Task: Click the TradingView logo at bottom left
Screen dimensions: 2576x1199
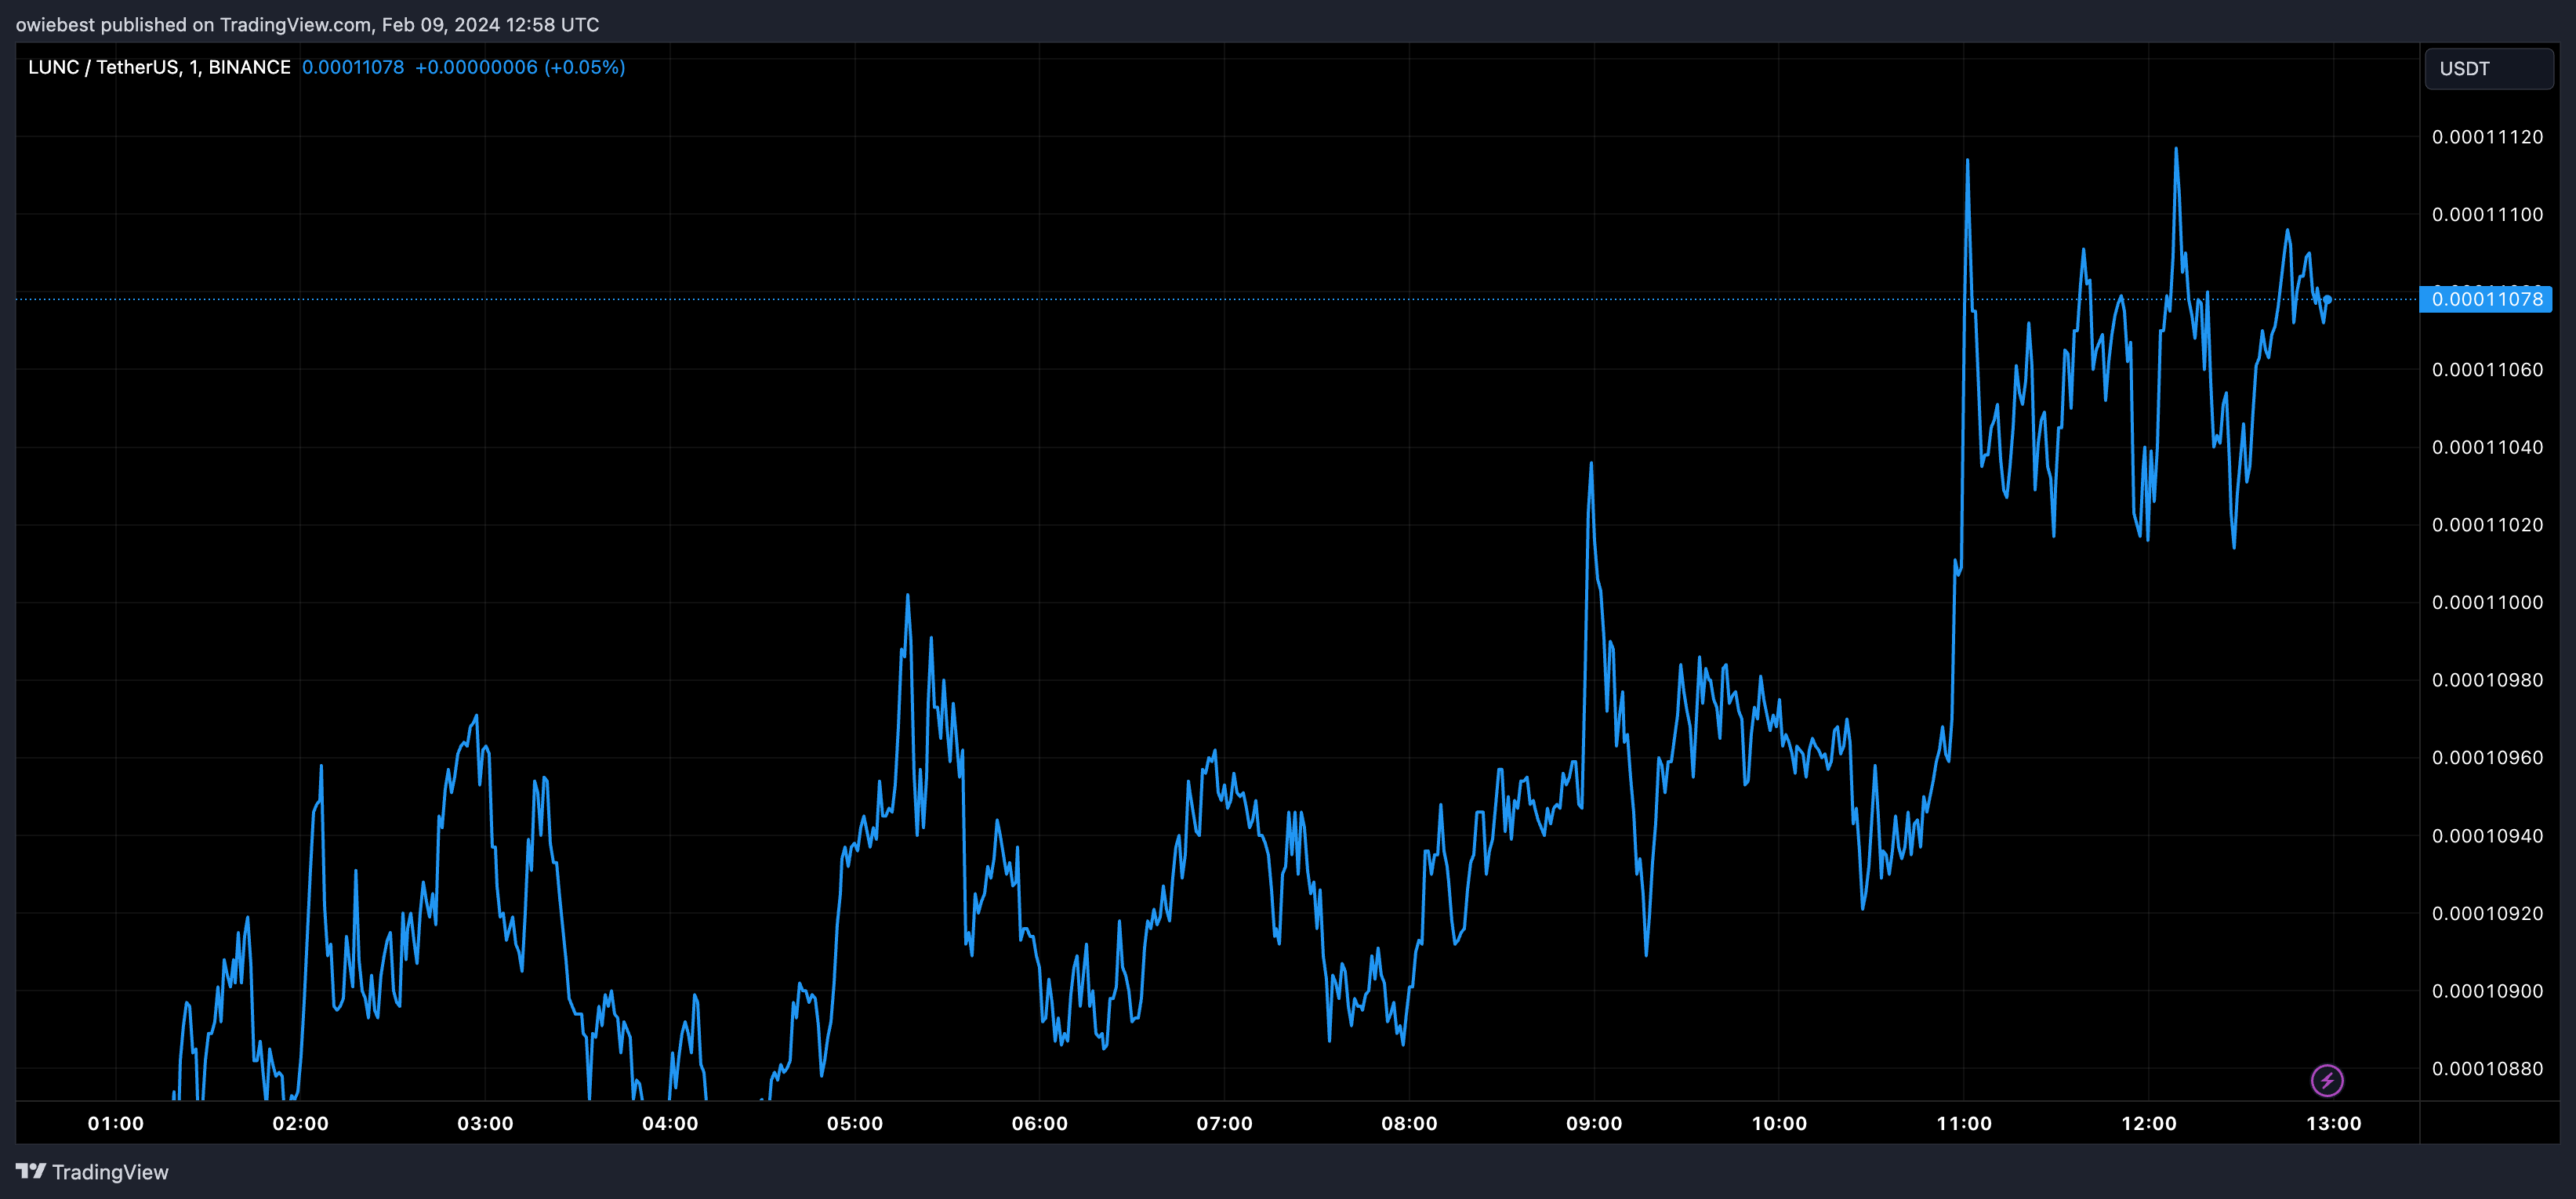Action: coord(92,1172)
